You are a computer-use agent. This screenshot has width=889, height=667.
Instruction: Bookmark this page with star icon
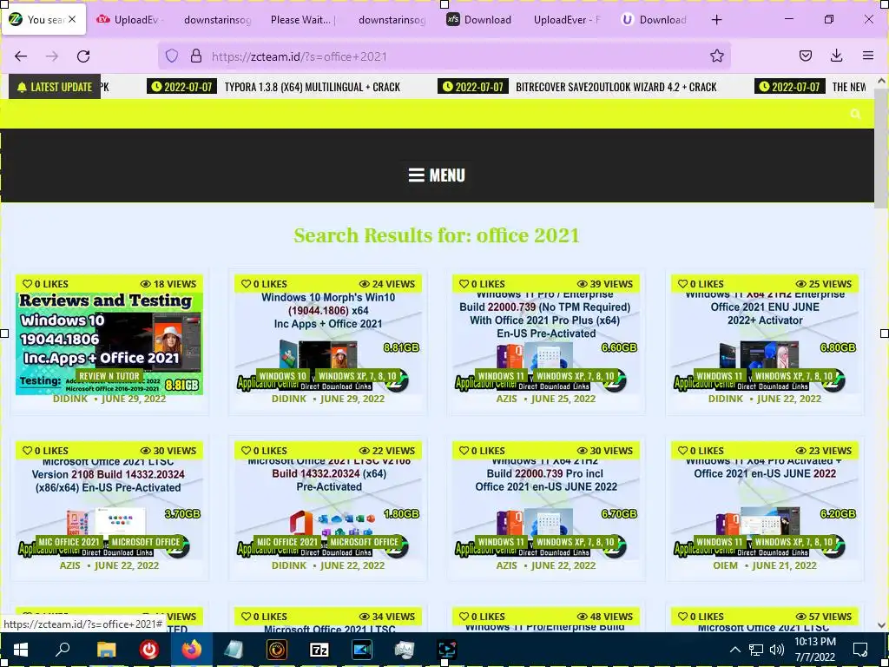[x=716, y=56]
